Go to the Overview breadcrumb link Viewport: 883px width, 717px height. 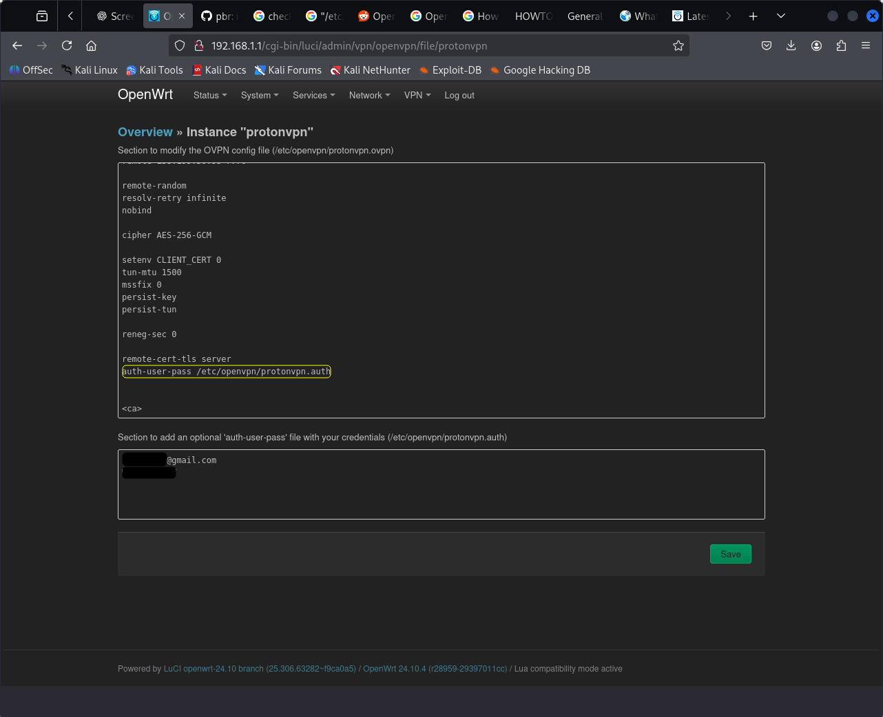(x=145, y=132)
